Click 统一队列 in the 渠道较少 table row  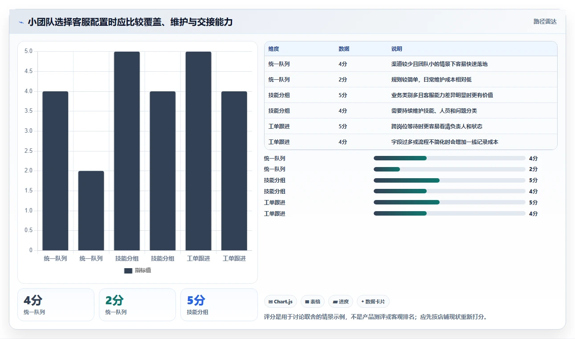[279, 64]
